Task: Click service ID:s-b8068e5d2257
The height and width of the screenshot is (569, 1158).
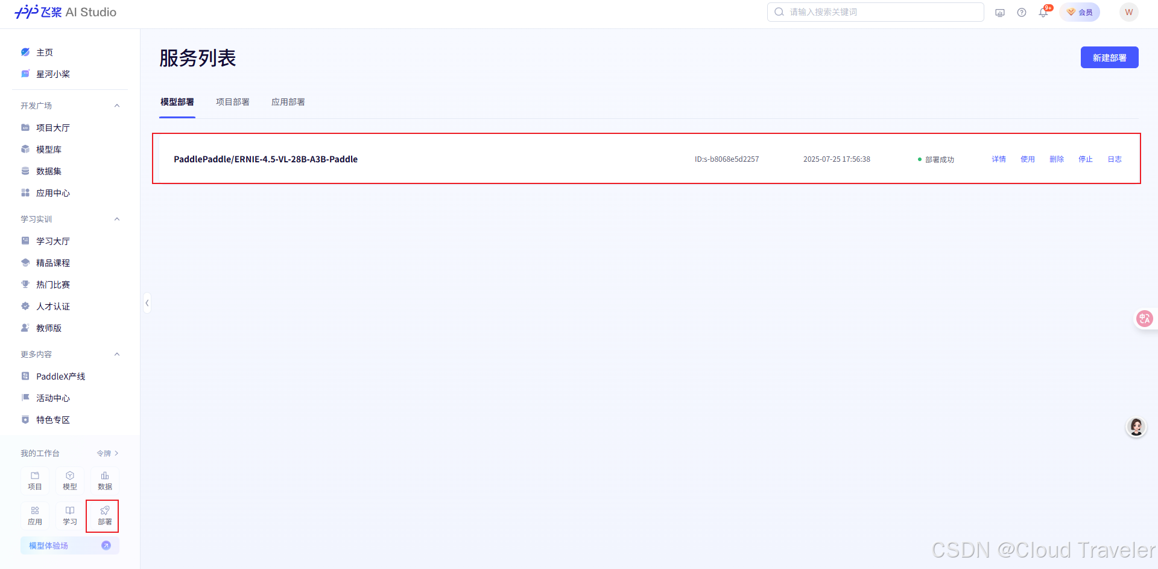Action: click(x=727, y=159)
